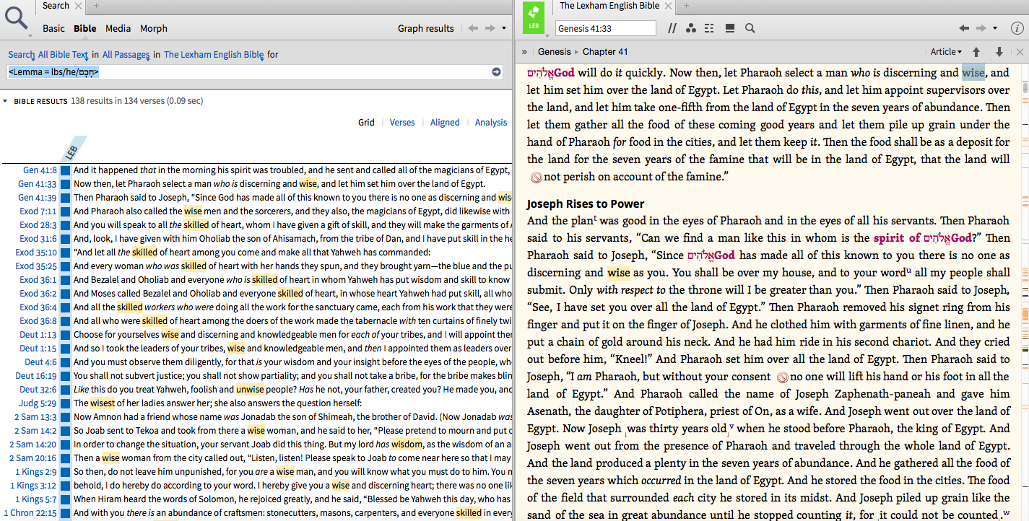The image size is (1029, 521).
Task: Run the search with the arrow button
Action: 496,72
